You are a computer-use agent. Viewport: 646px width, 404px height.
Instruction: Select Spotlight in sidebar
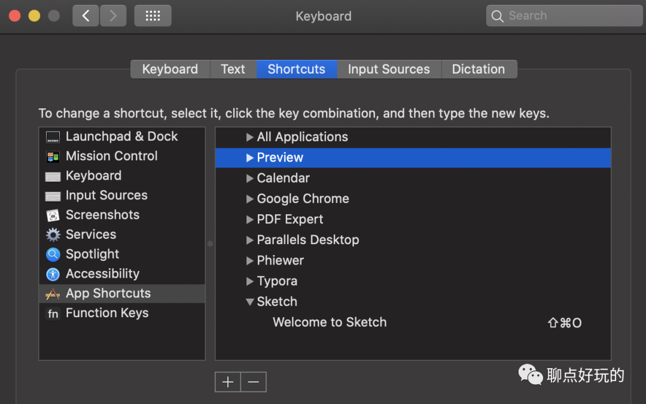[122, 254]
